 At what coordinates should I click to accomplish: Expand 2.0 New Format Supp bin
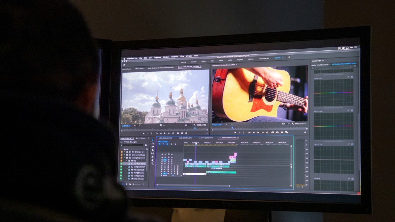(x=124, y=155)
